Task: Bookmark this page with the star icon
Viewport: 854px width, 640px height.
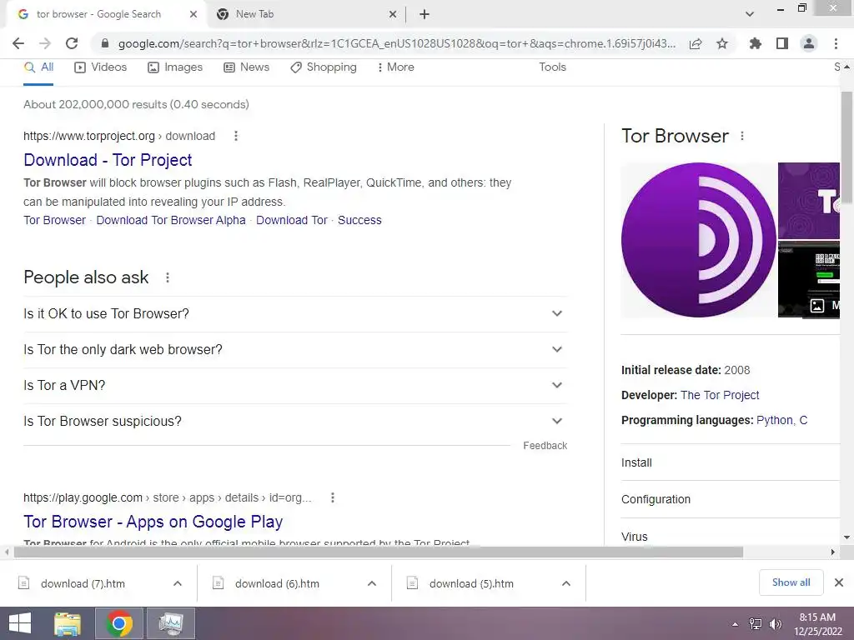Action: 722,43
